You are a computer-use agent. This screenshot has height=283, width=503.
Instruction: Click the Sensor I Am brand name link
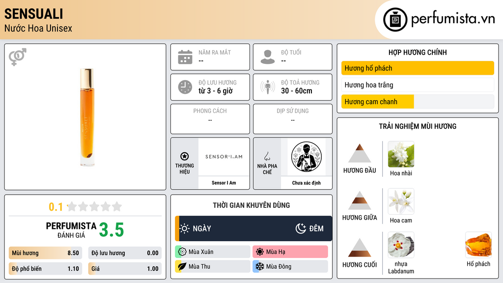click(224, 183)
